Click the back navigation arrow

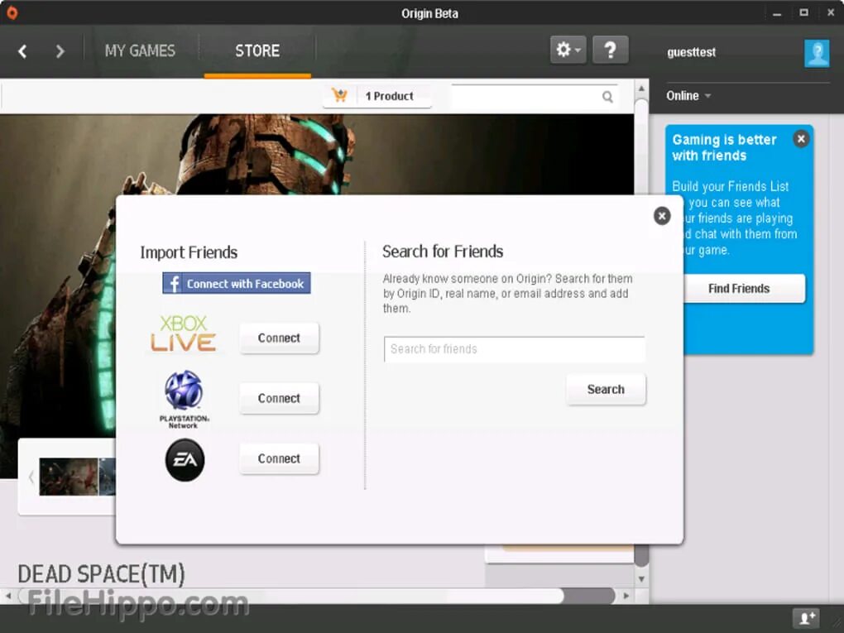point(22,50)
